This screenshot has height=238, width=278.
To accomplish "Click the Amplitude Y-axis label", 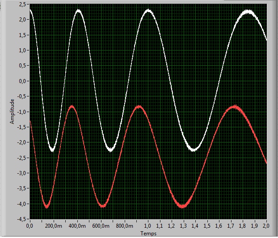I will tap(12, 111).
